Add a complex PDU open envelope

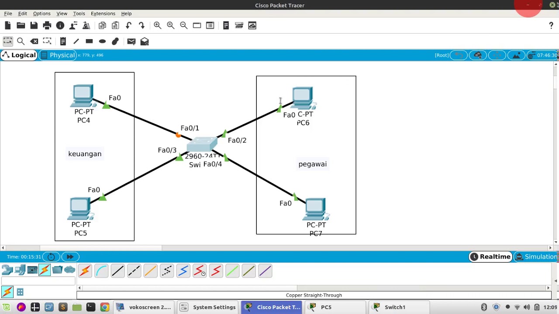145,41
